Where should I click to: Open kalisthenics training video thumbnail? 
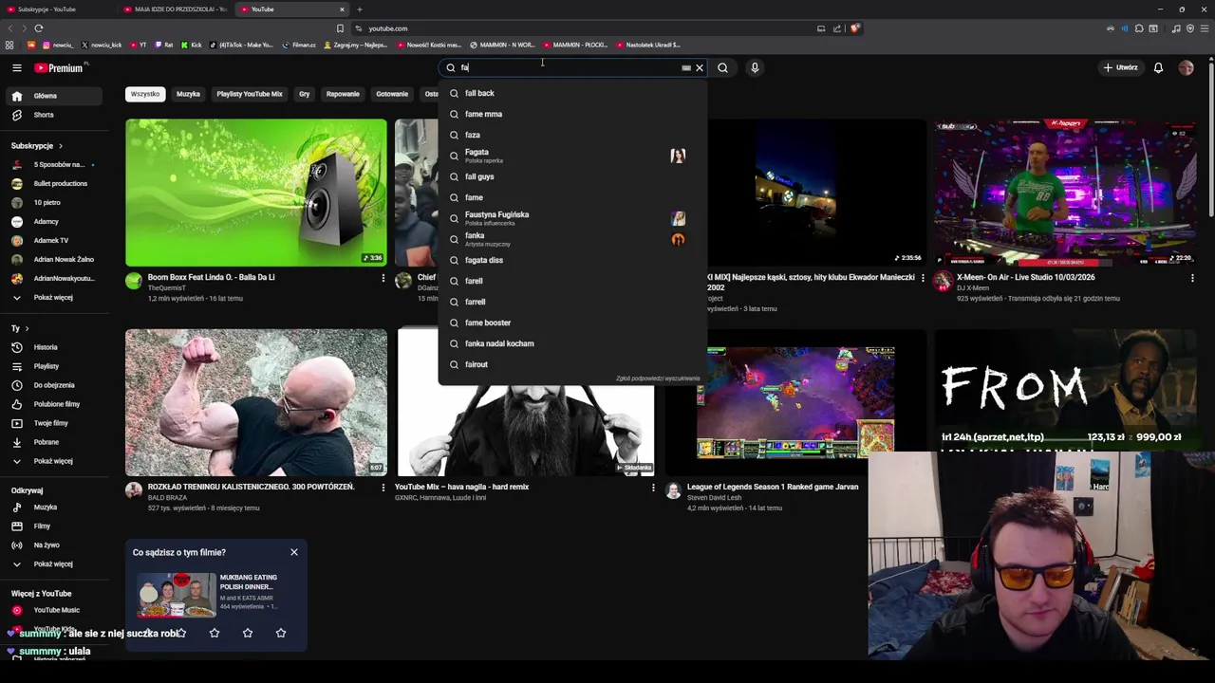(256, 402)
